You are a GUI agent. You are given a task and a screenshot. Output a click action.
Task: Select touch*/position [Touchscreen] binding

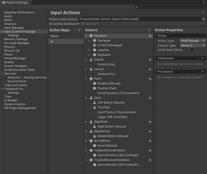pos(118,93)
